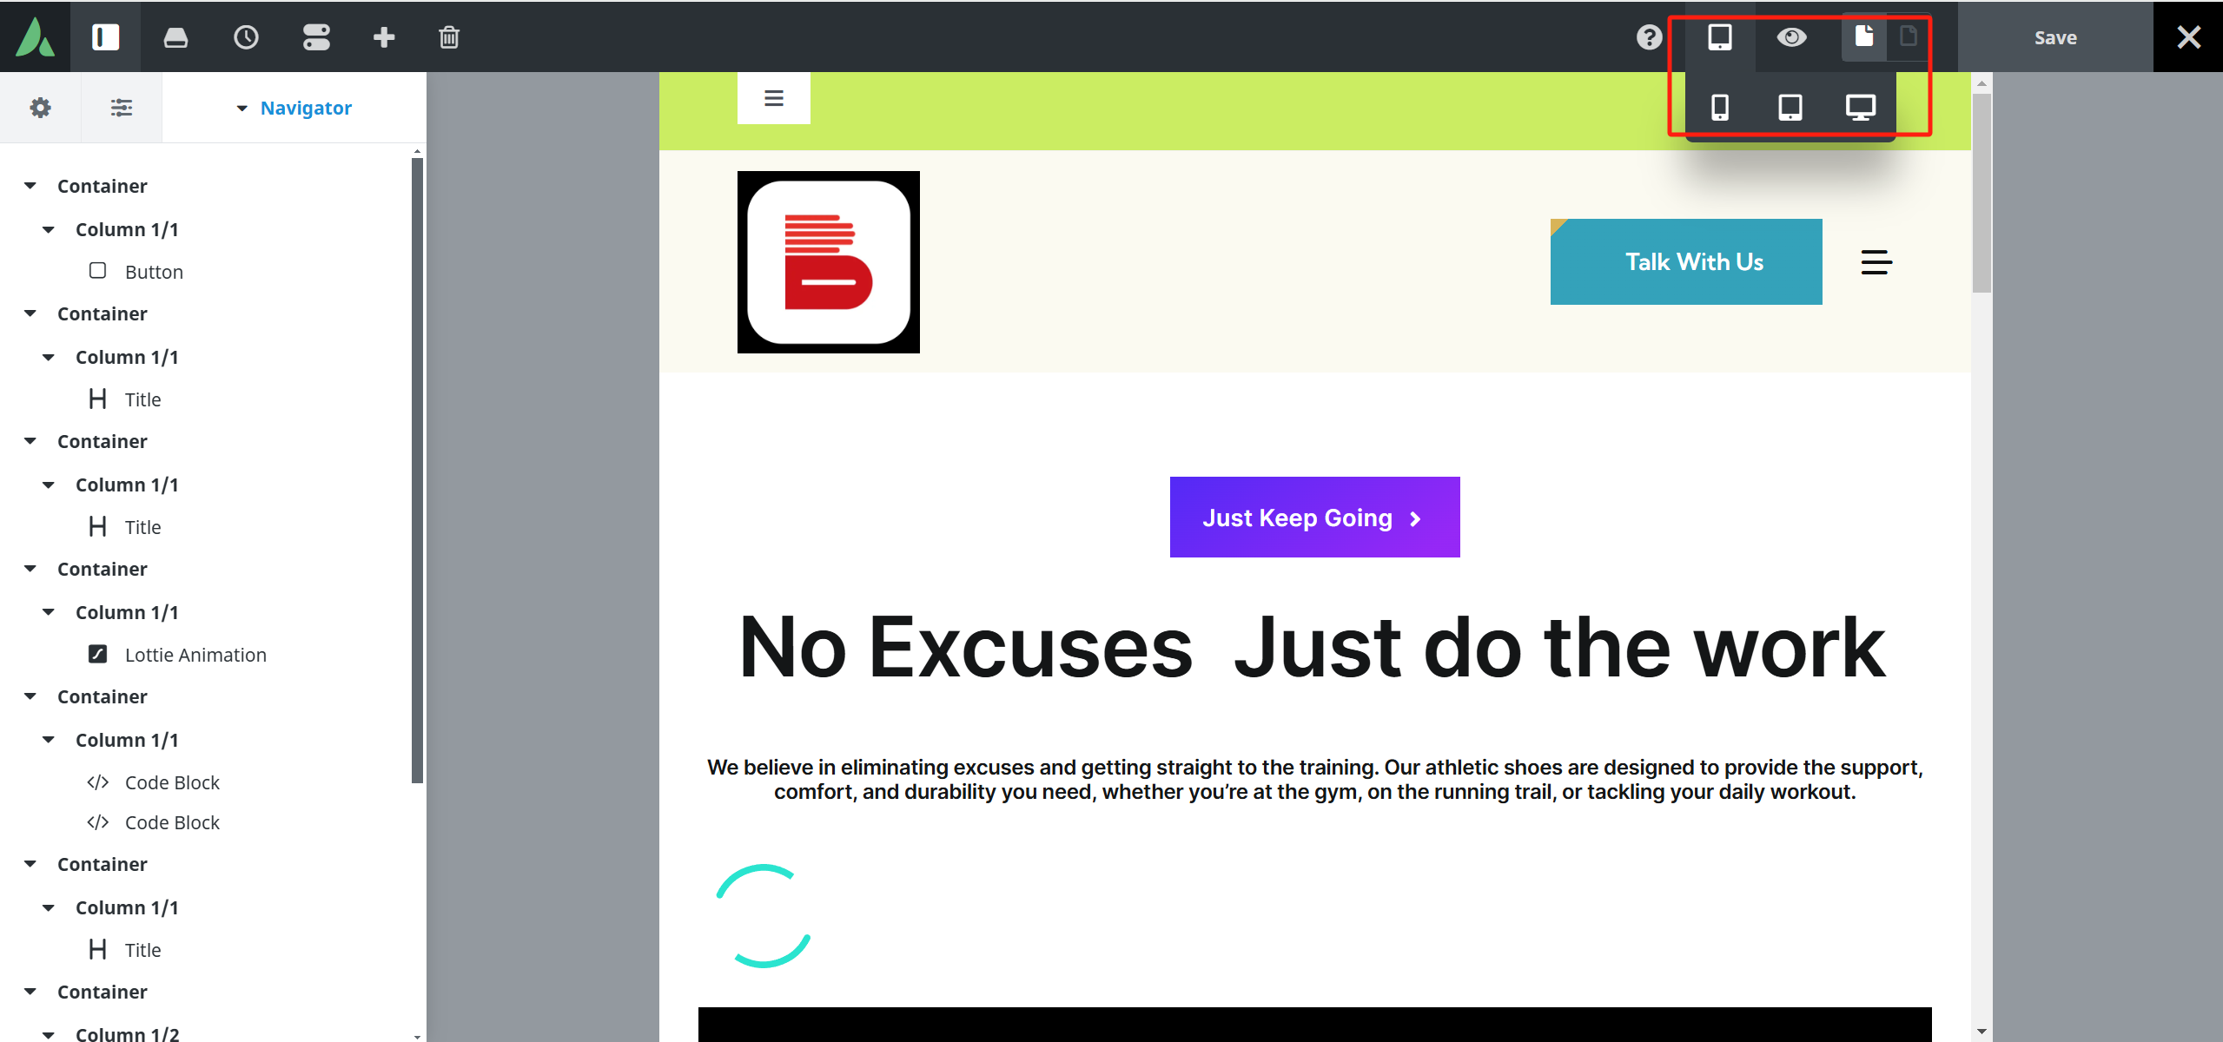Viewport: 2223px width, 1042px height.
Task: Switch to the sliders options tab
Action: click(121, 108)
